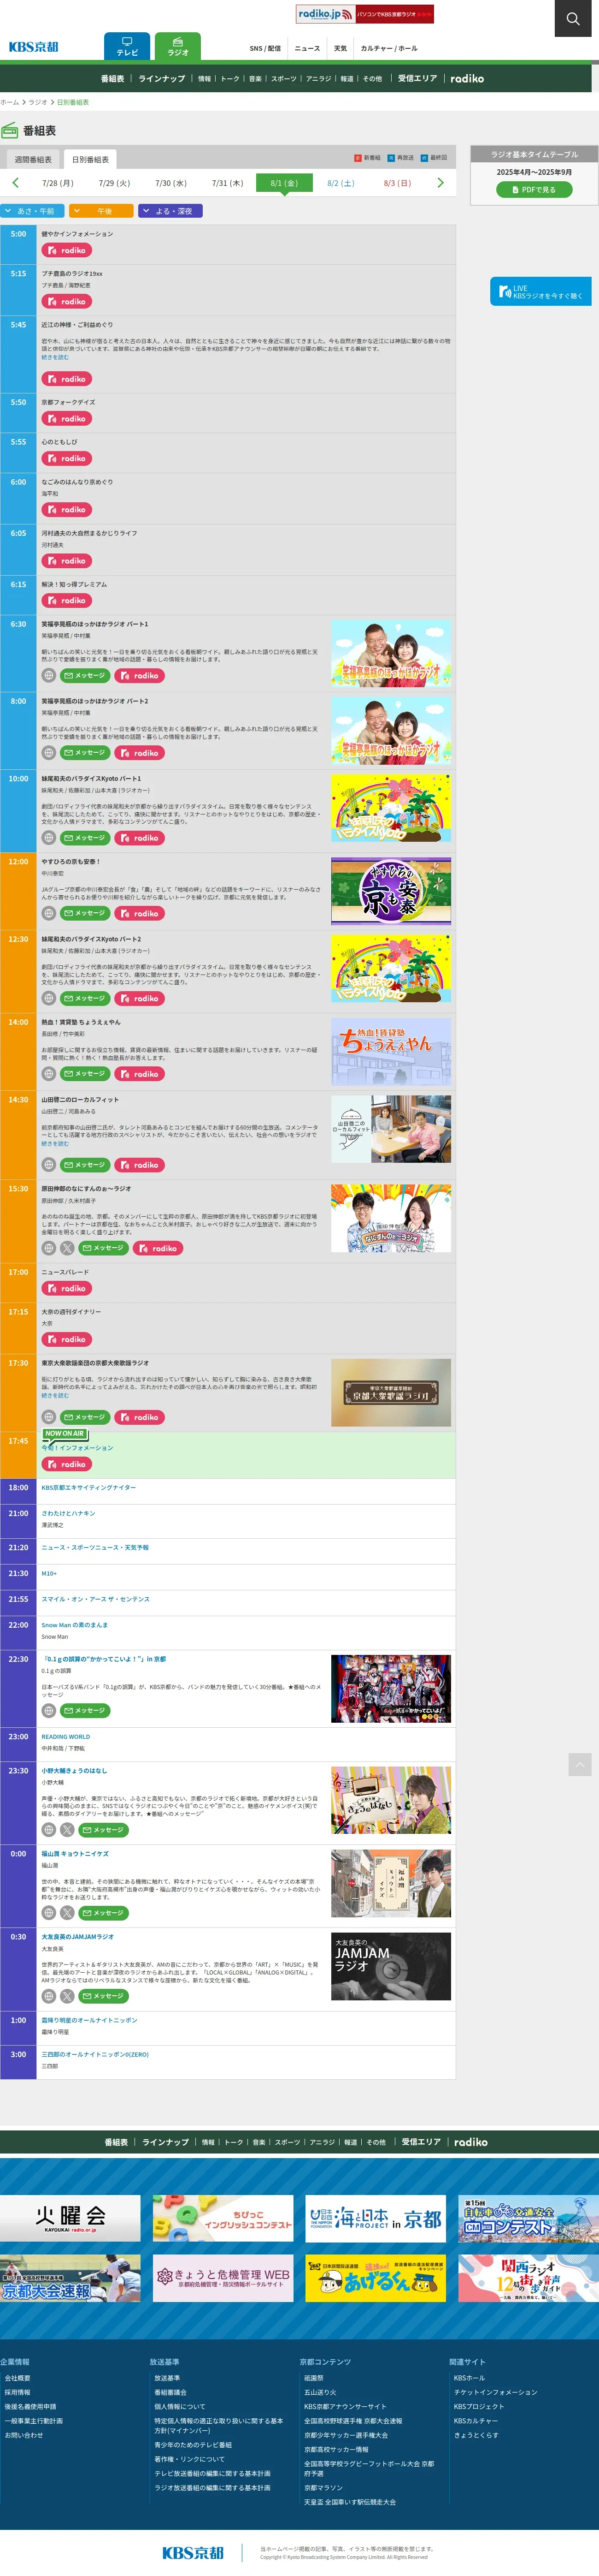Open radiko for 健やかインフォメーション at 5:00
The width and height of the screenshot is (599, 2576).
(66, 250)
